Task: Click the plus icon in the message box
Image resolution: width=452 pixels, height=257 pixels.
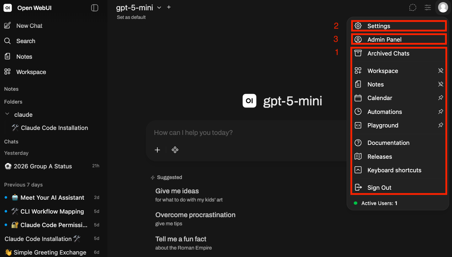Action: (157, 150)
